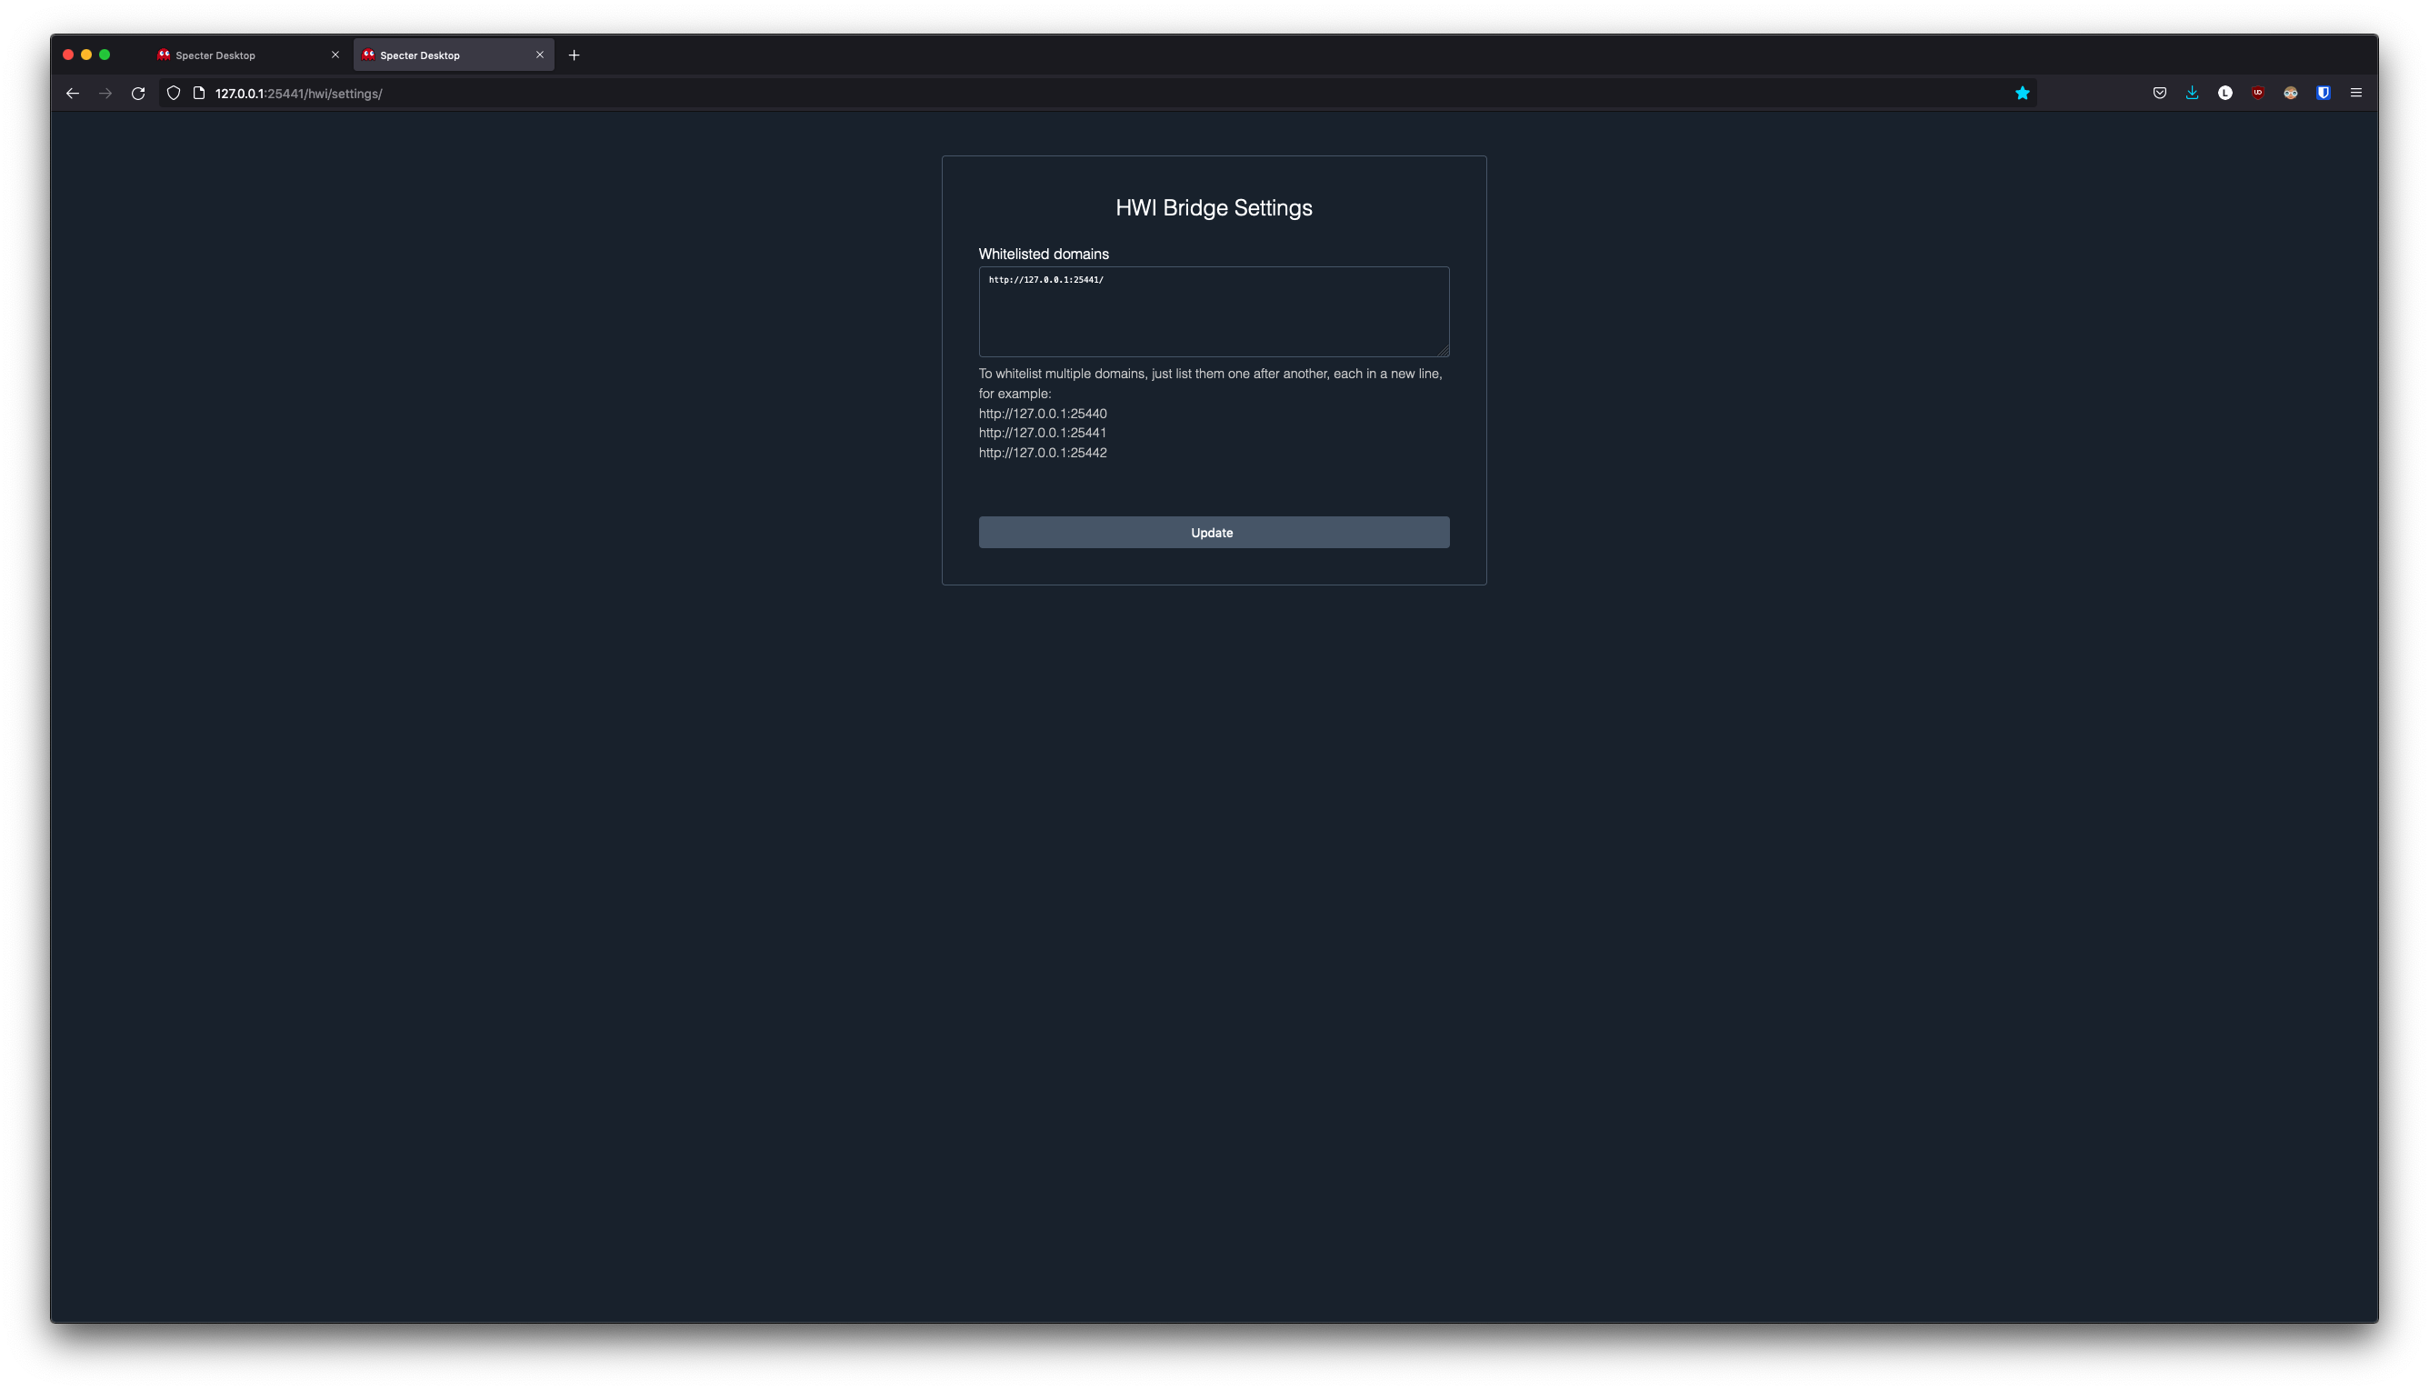Click the white L extension icon

pos(2224,94)
